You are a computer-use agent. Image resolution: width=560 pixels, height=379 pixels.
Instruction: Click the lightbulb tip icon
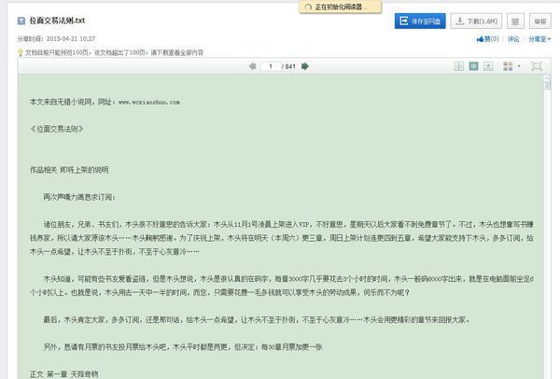[21, 52]
